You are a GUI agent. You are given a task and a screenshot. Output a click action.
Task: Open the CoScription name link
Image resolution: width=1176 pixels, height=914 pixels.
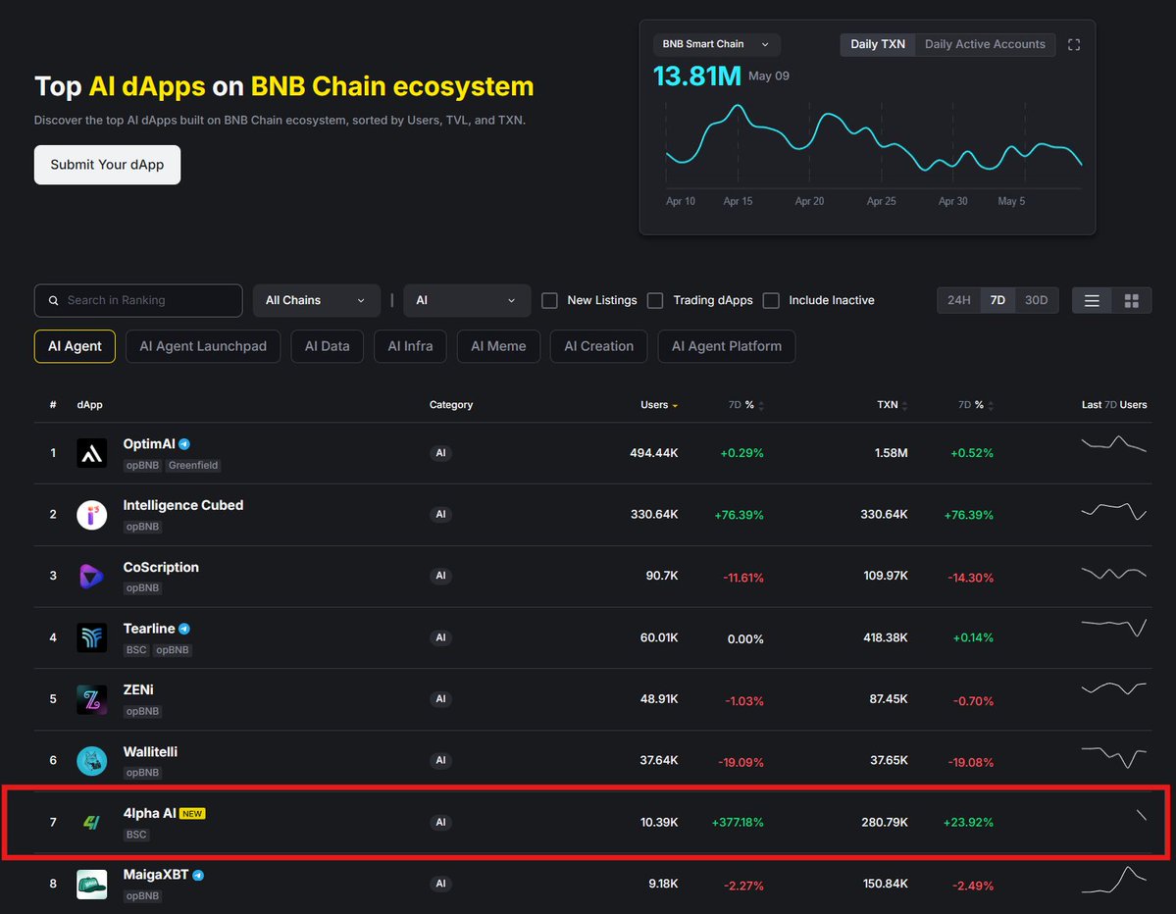tap(161, 568)
